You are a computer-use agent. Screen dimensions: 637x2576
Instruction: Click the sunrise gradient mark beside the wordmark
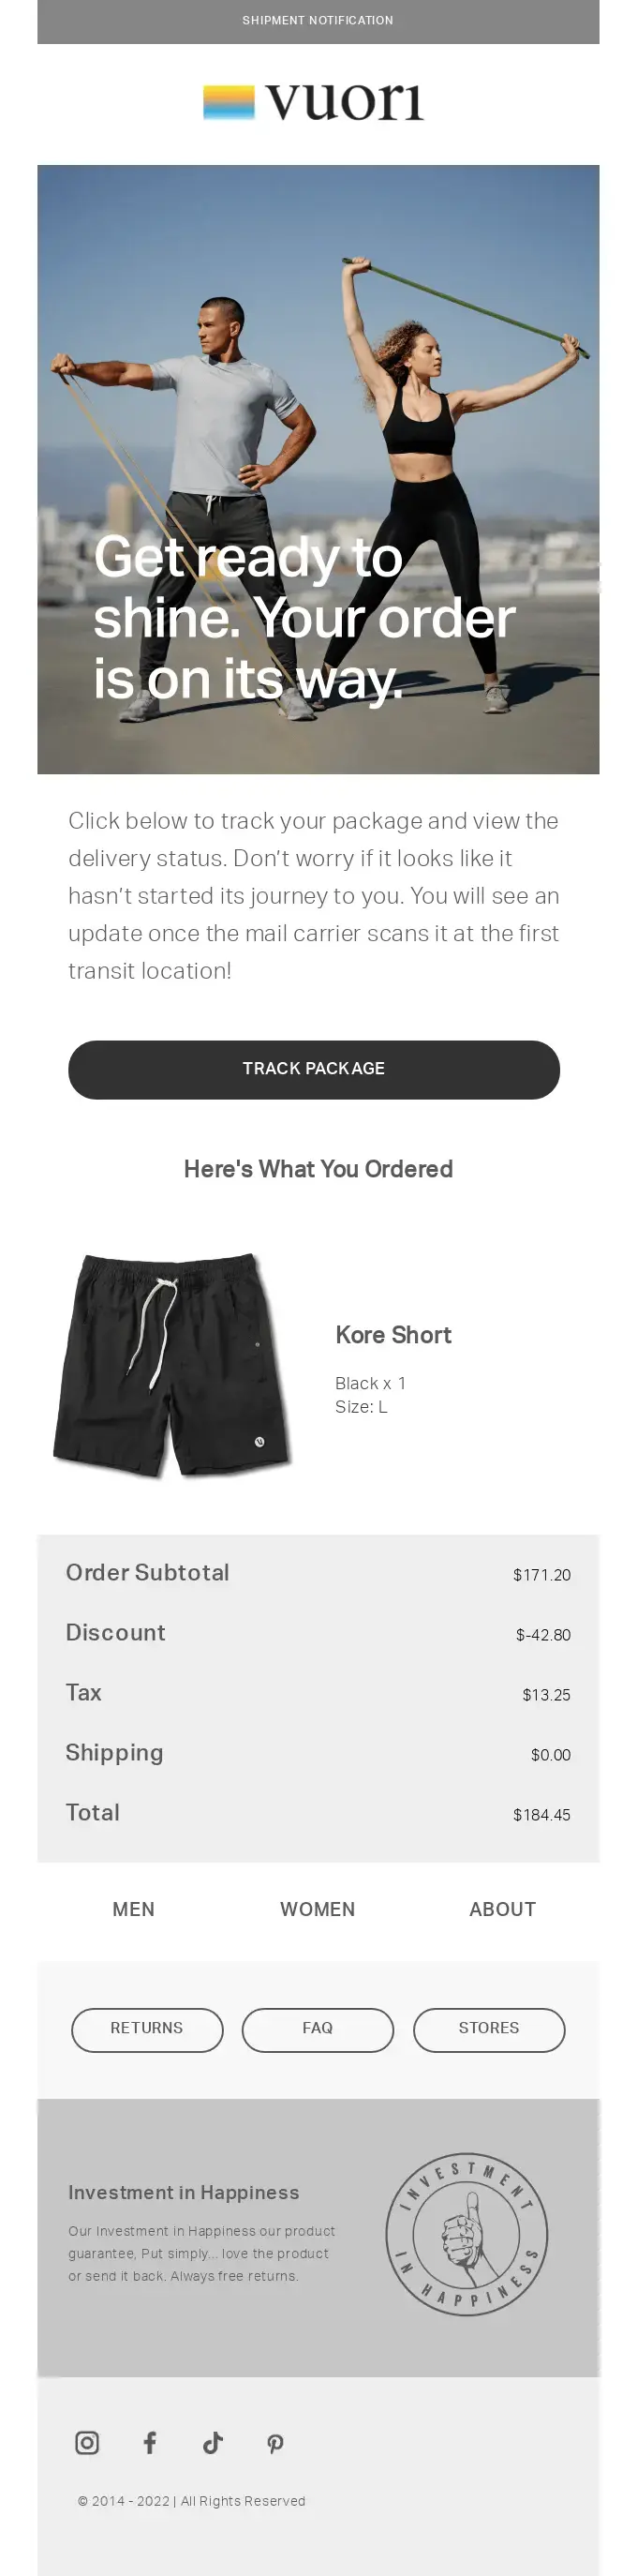coord(229,100)
